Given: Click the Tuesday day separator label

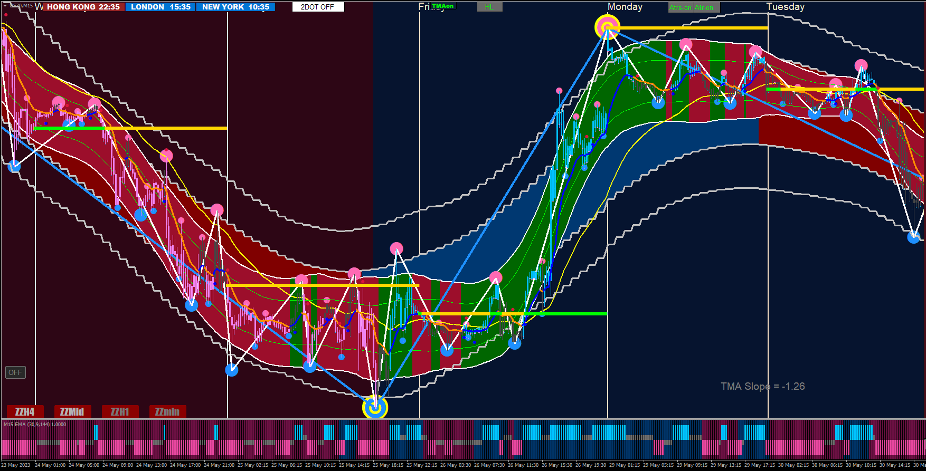Looking at the screenshot, I should [786, 7].
